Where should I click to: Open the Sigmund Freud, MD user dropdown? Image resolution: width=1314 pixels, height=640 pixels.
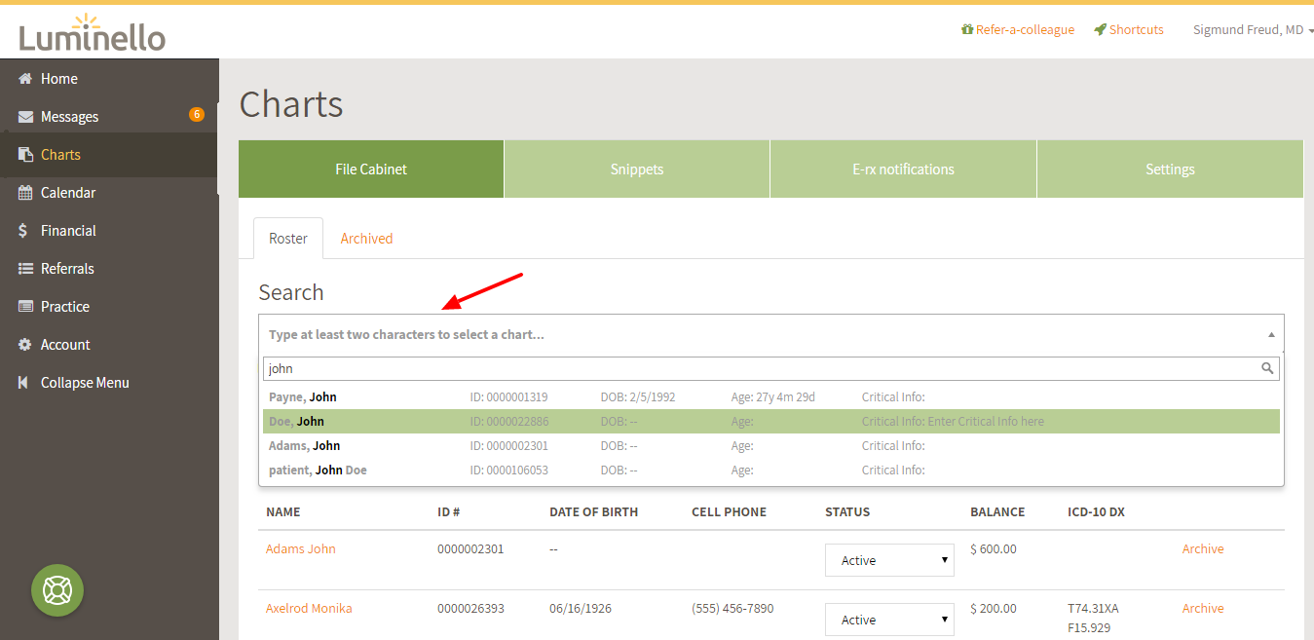(x=1254, y=30)
